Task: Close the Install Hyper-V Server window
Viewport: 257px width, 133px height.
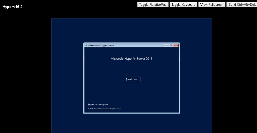Action: click(x=176, y=45)
